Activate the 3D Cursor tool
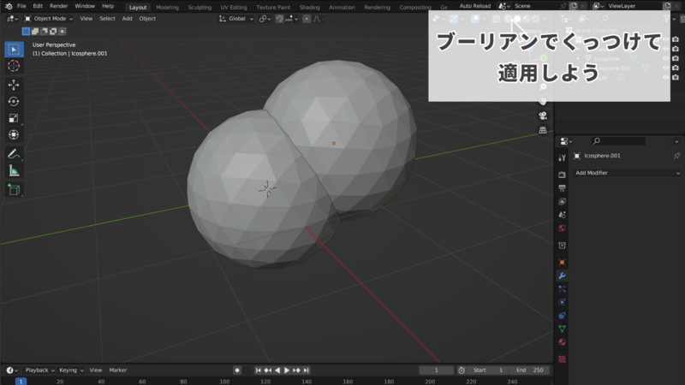 click(14, 66)
